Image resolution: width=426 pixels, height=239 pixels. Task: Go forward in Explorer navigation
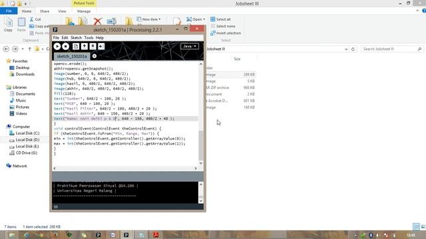(x=15, y=49)
